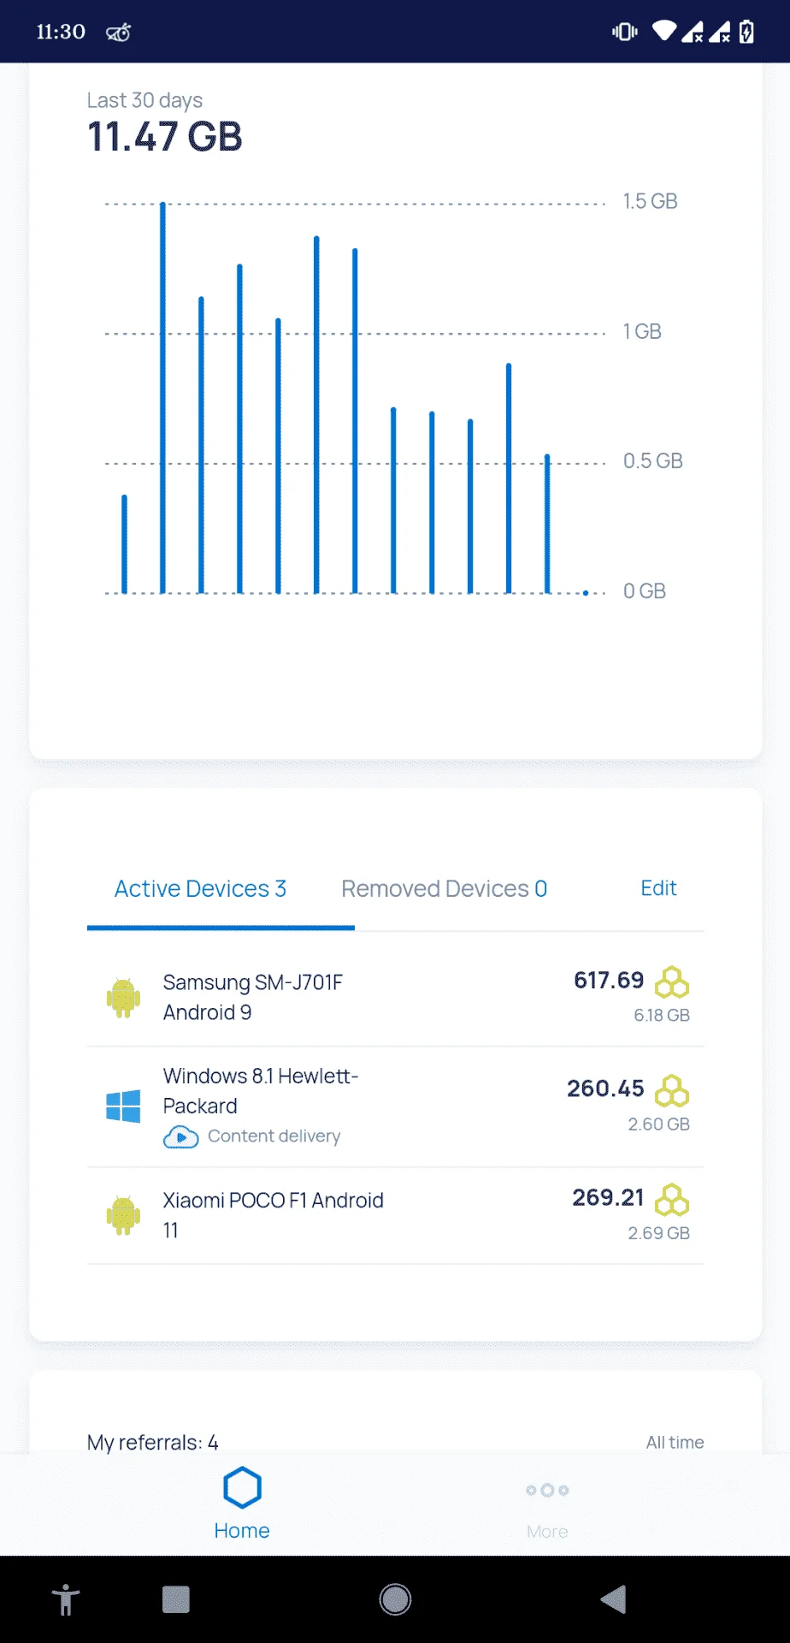Tap the honeycomb icon next to 260.45

[x=672, y=1091]
